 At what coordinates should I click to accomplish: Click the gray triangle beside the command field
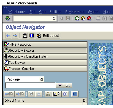(x=61, y=18)
